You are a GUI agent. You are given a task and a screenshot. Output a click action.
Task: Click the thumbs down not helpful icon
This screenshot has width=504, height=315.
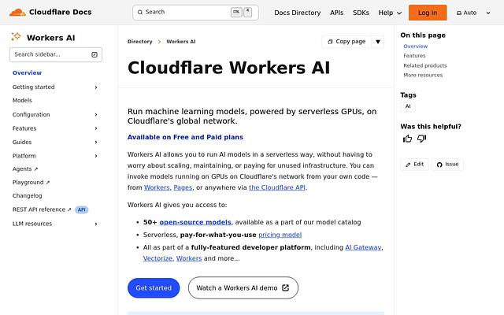tap(421, 139)
